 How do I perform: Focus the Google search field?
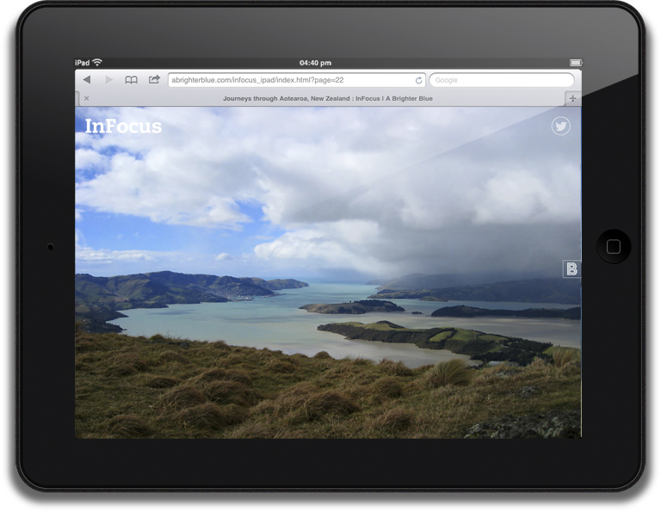[501, 80]
